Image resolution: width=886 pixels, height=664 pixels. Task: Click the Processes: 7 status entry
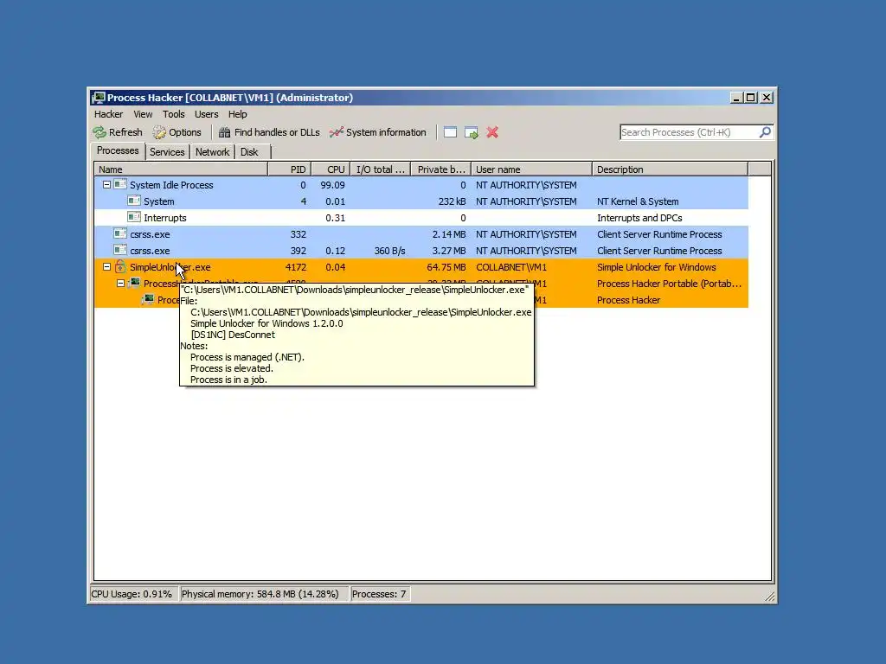click(379, 594)
